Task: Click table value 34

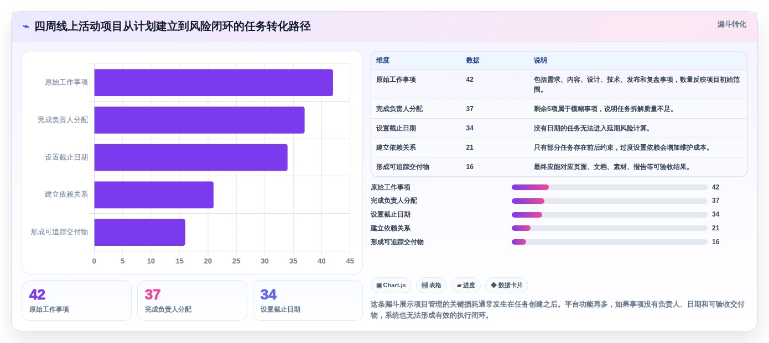Action: 470,128
